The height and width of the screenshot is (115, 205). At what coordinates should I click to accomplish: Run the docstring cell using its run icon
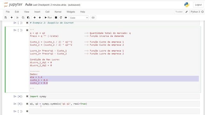click(27, 30)
